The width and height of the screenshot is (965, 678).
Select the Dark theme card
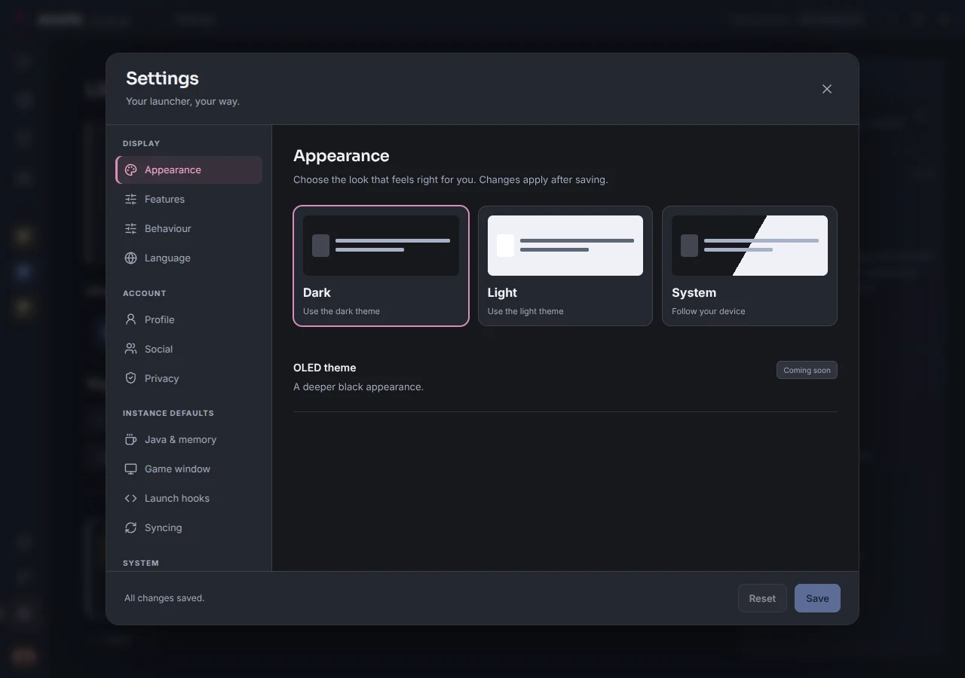[x=381, y=266]
